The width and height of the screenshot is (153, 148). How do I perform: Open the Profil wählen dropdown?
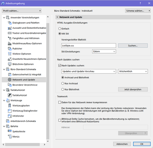pyautogui.click(x=21, y=11)
